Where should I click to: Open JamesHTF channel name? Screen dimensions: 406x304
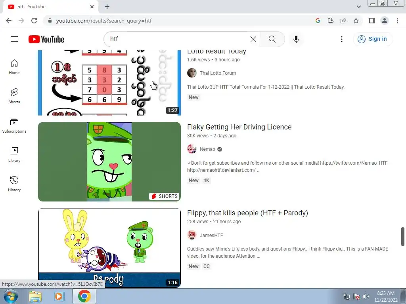click(211, 235)
